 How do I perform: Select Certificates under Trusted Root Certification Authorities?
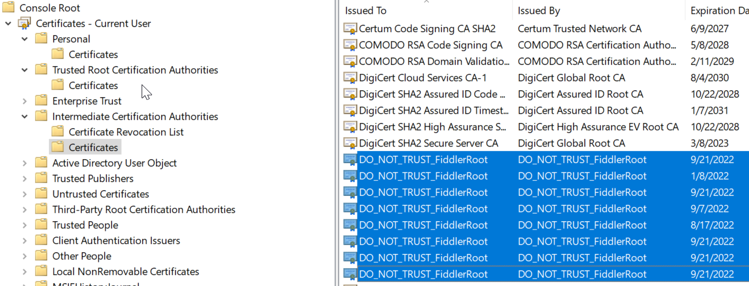93,86
